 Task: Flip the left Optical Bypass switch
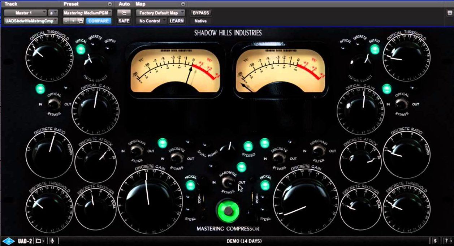pos(54,104)
